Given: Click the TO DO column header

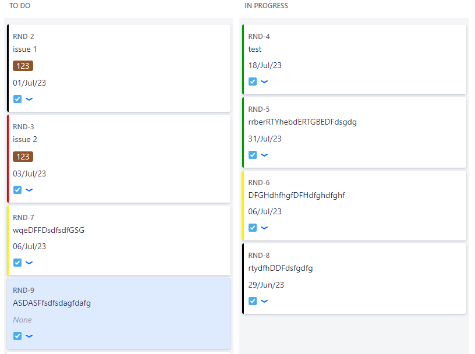Looking at the screenshot, I should pos(20,5).
